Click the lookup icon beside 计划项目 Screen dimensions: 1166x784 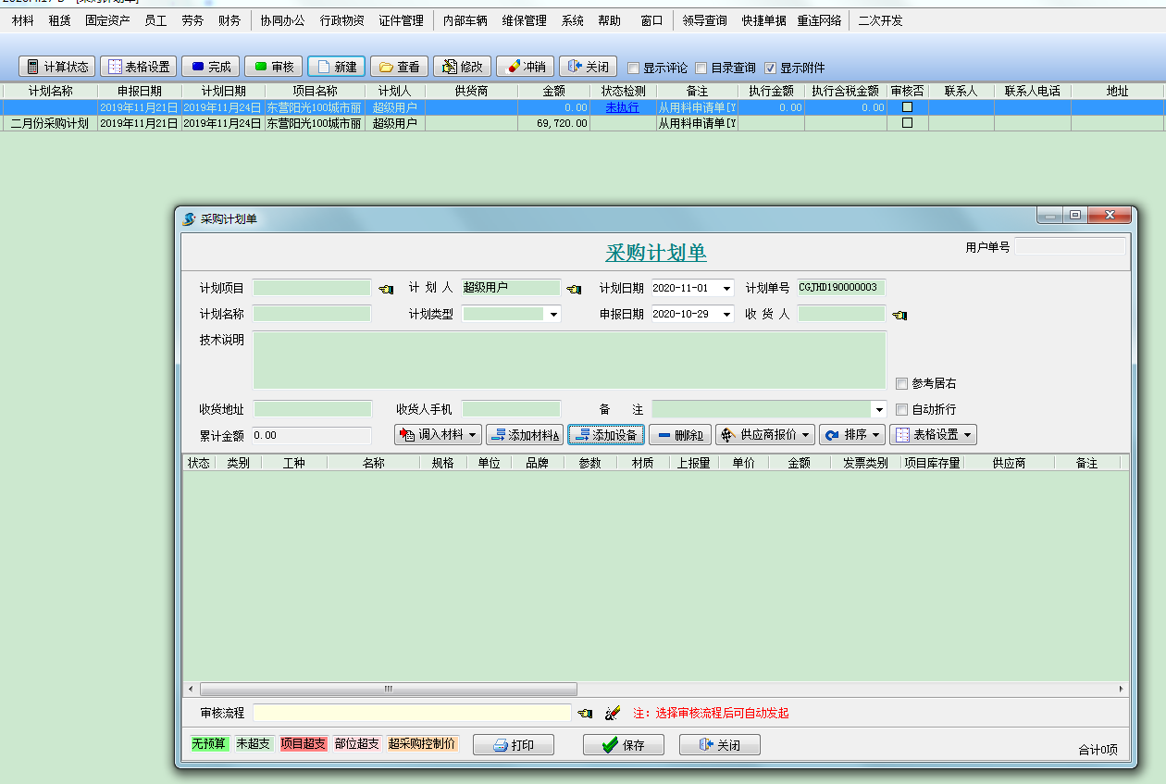(x=386, y=288)
